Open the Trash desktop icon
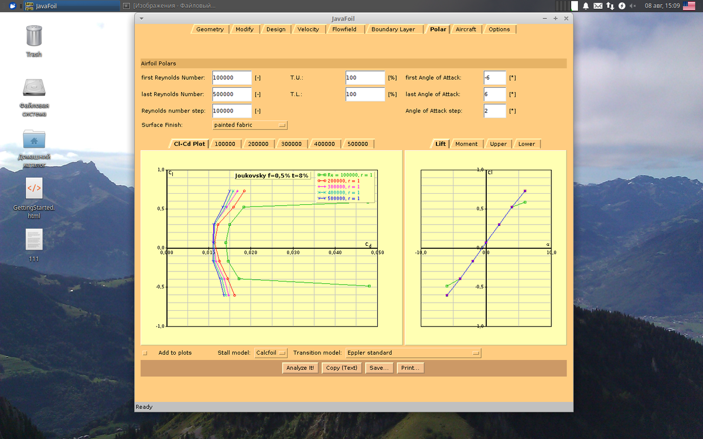This screenshot has height=439, width=703. pyautogui.click(x=34, y=35)
